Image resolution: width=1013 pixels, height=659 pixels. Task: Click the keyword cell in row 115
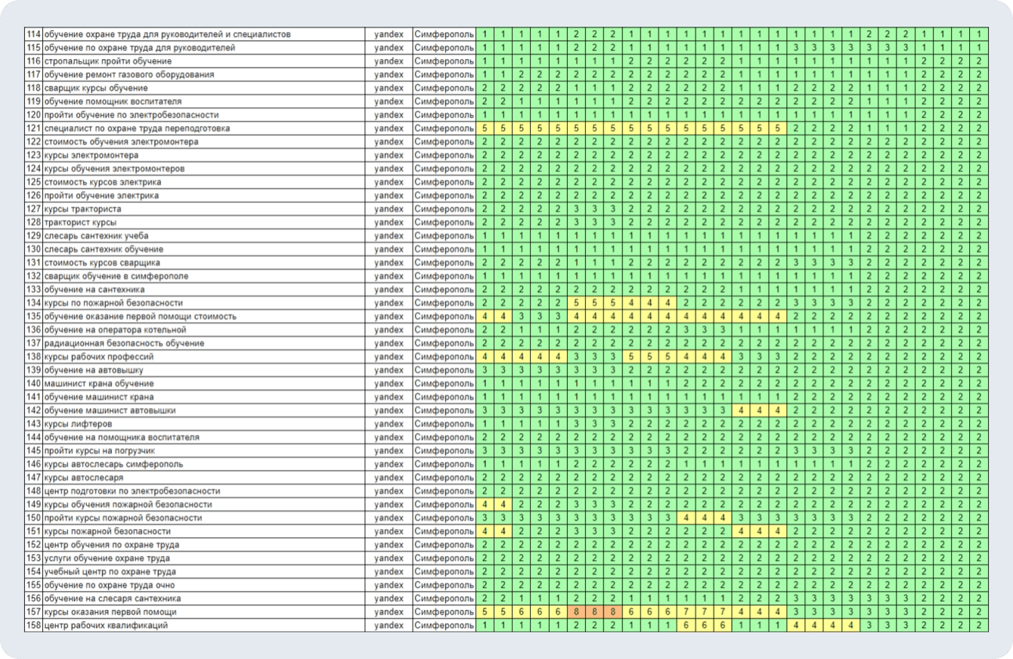[x=203, y=48]
